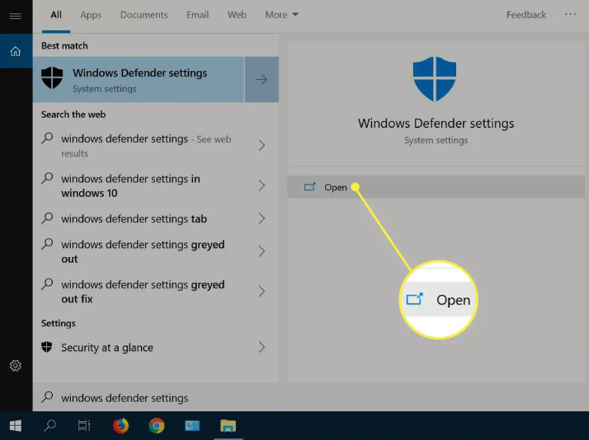
Task: Click the Feedback link
Action: (x=526, y=15)
